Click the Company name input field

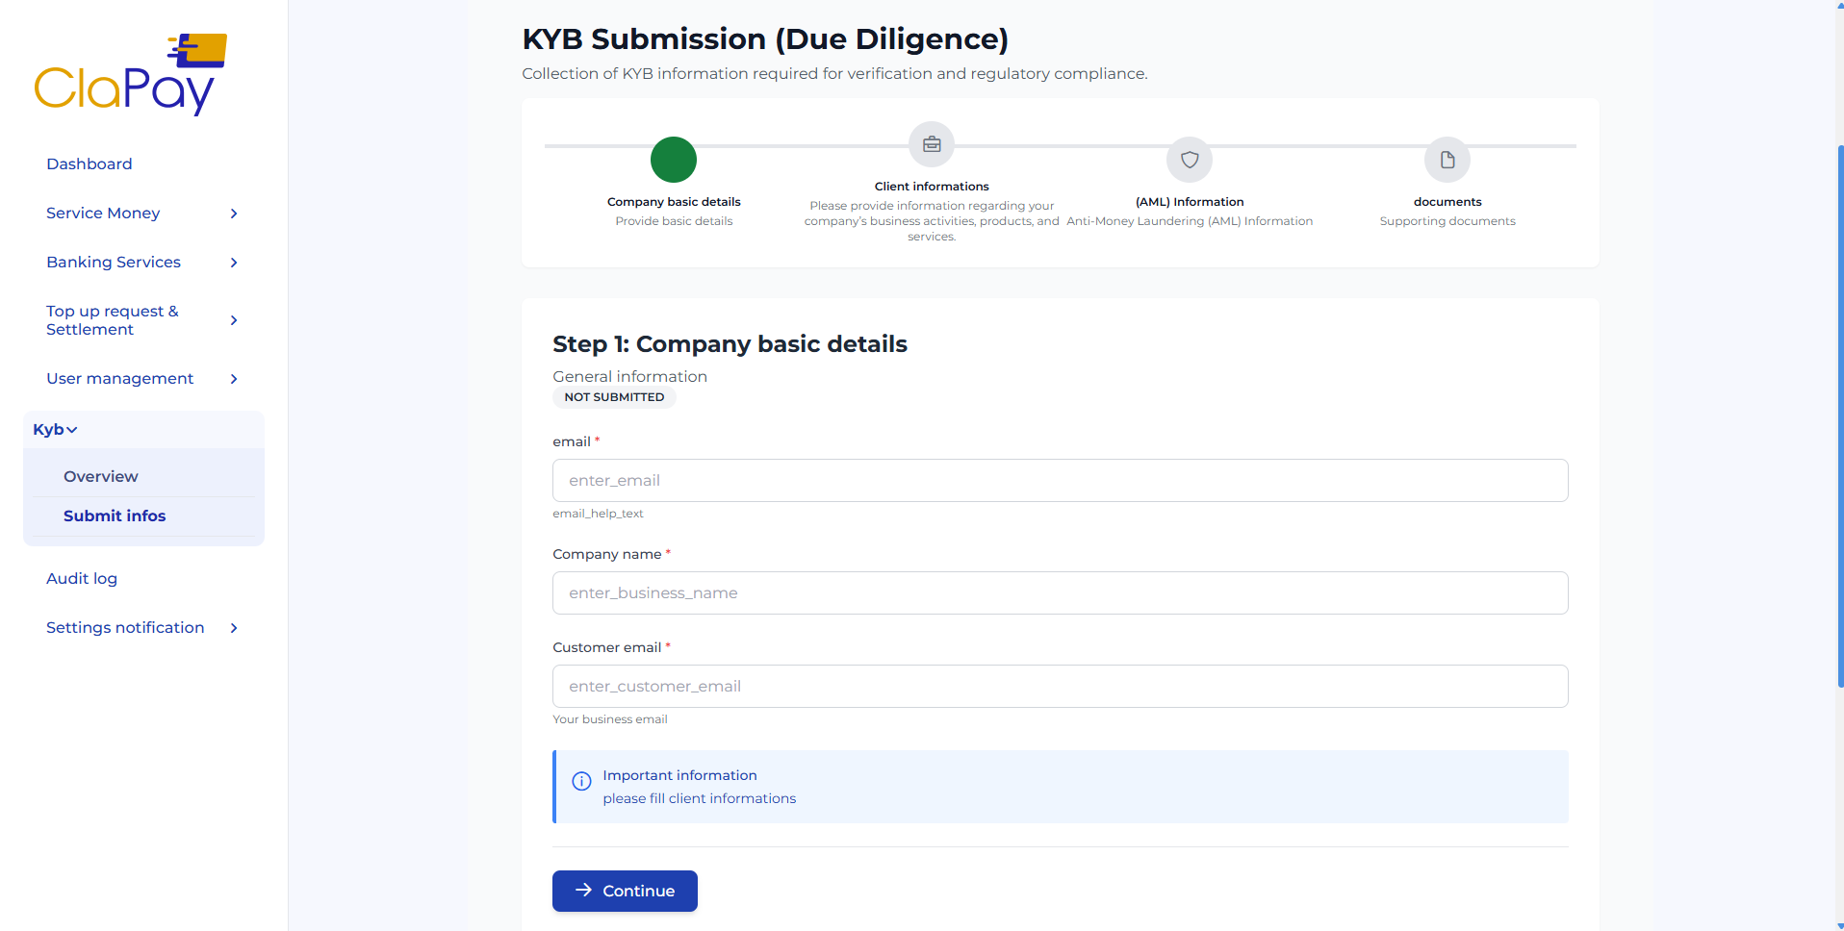point(1060,593)
